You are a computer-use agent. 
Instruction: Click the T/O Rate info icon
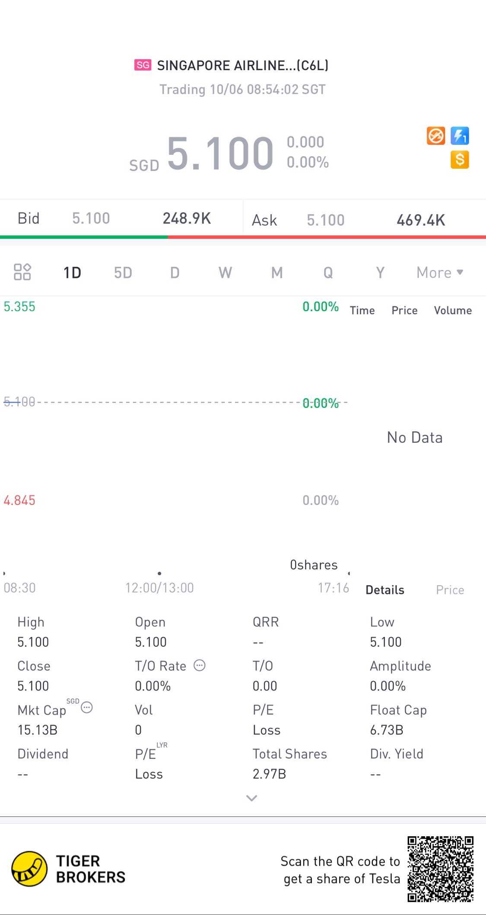200,665
